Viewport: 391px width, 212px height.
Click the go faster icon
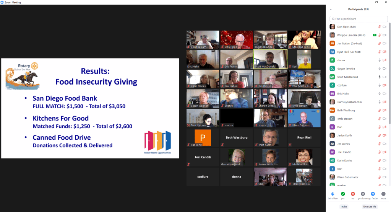pos(373,194)
